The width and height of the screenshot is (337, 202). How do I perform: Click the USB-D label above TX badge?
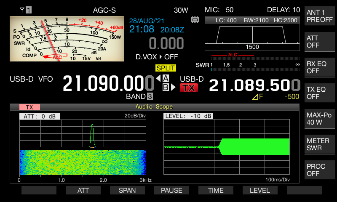click(x=192, y=79)
